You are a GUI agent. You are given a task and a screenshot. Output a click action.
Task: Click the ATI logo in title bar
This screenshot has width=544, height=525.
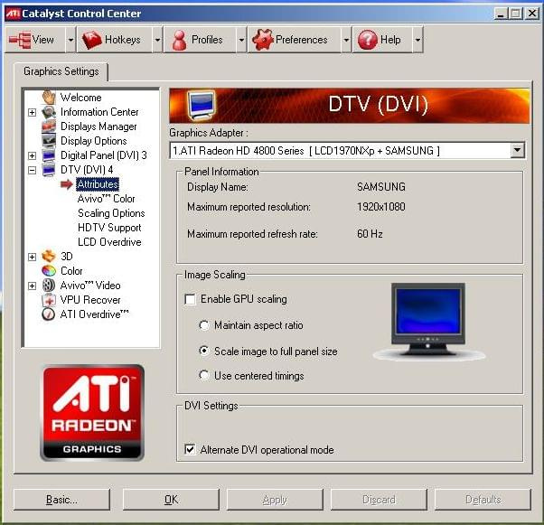coord(14,14)
